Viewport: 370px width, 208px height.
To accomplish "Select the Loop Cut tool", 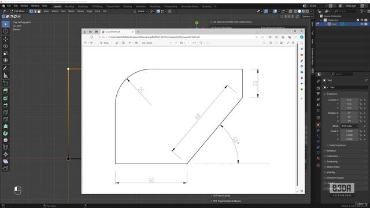I will (5, 112).
